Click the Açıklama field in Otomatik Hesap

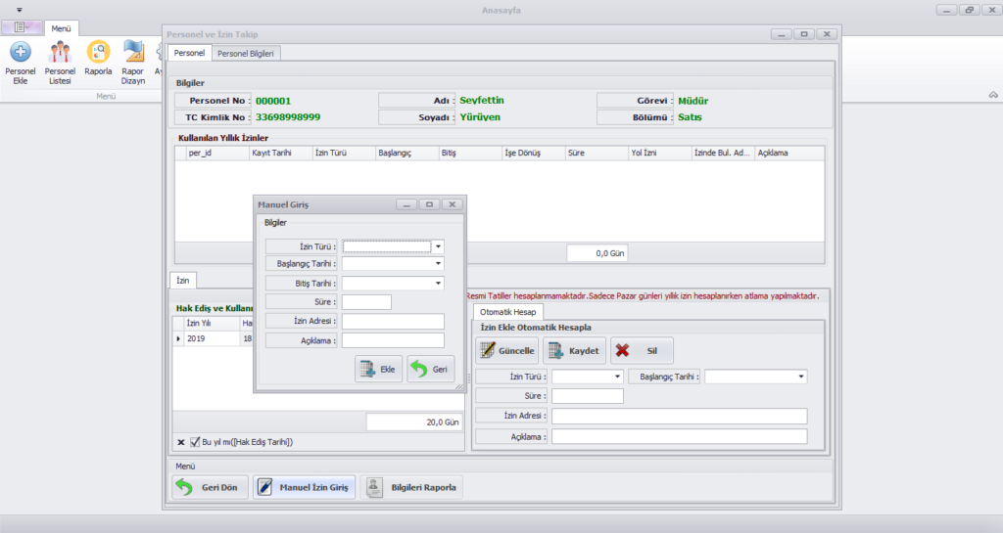click(x=679, y=436)
